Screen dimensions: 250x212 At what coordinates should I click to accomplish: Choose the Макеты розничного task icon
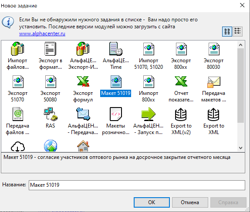(116, 114)
